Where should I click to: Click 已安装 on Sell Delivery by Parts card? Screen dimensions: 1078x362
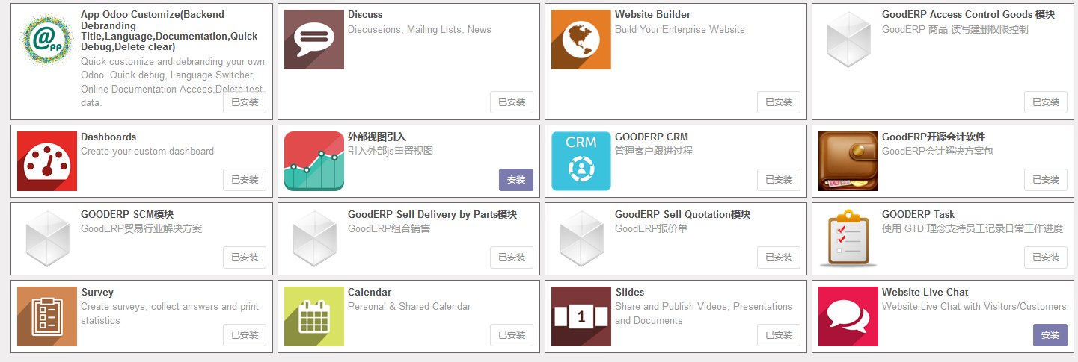tap(512, 258)
